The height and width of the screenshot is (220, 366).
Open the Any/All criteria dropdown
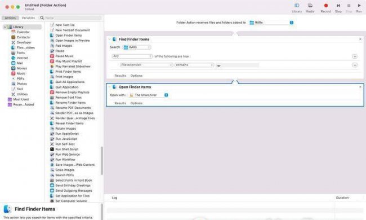(x=132, y=56)
